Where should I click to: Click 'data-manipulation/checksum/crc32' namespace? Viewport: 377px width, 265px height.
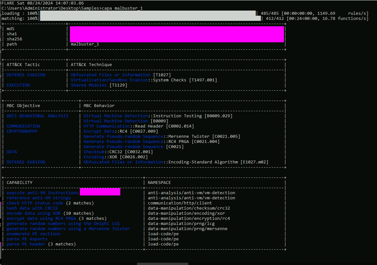[189, 208]
